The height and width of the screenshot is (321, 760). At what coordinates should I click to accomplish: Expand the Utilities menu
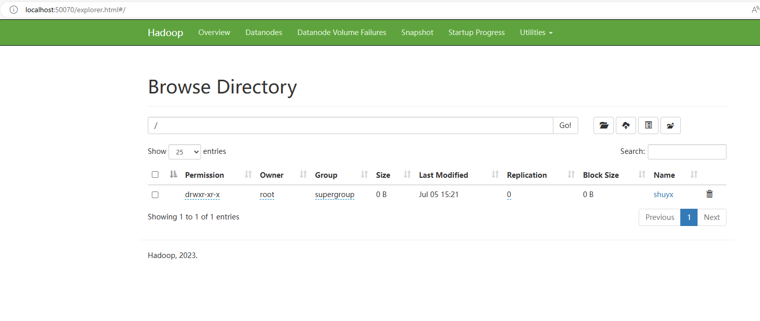click(x=536, y=32)
